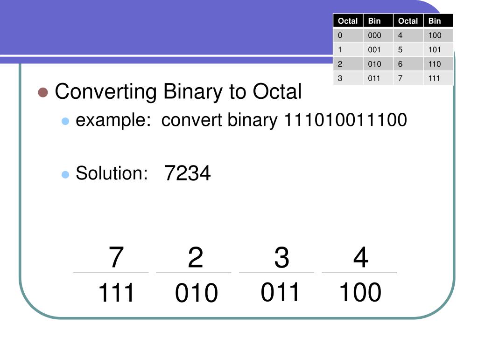Click the large octal digit 2
The height and width of the screenshot is (358, 478).
196,257
